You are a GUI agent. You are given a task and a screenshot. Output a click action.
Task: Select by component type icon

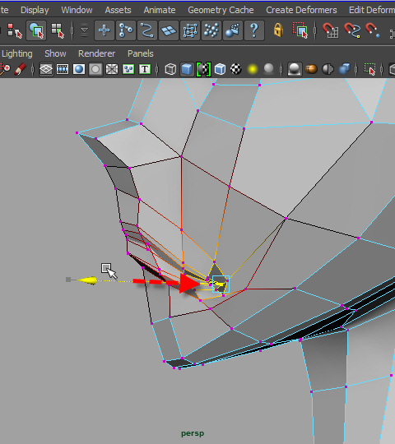pos(58,30)
